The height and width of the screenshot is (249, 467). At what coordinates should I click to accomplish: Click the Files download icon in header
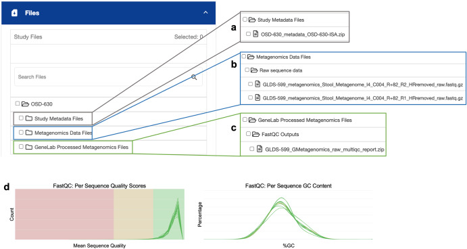point(14,13)
